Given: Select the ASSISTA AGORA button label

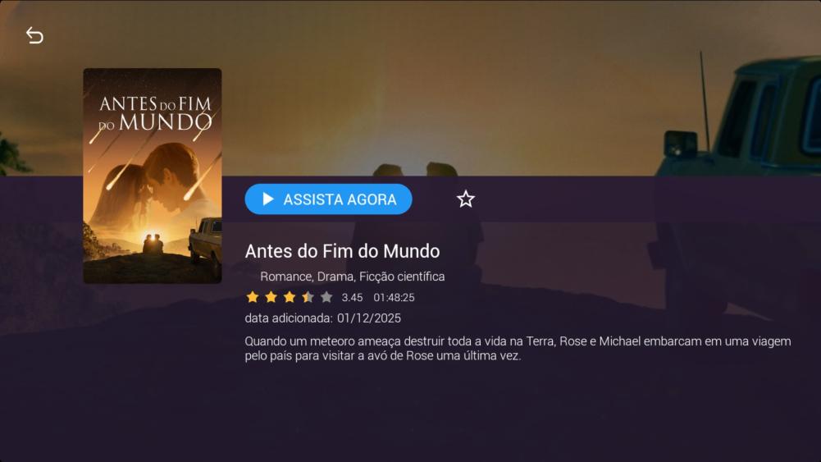Looking at the screenshot, I should tap(340, 199).
